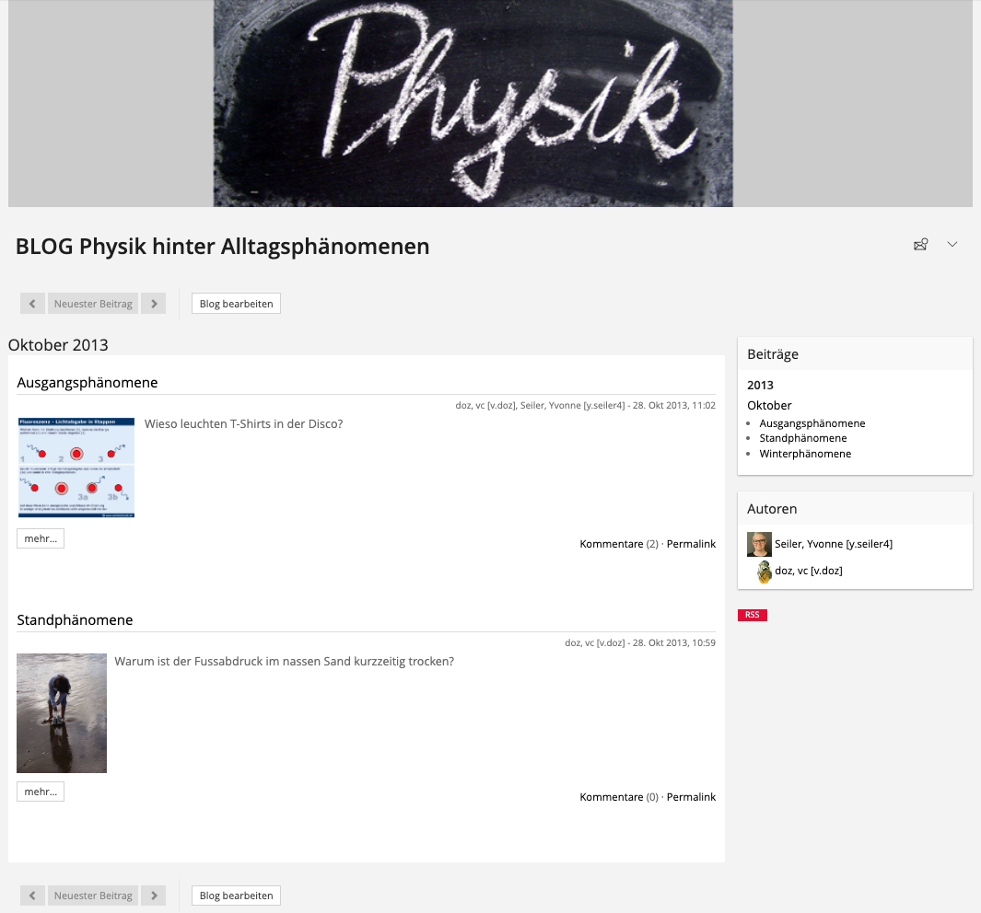This screenshot has height=913, width=981.
Task: Click the bottom next-post arrow button
Action: coord(154,896)
